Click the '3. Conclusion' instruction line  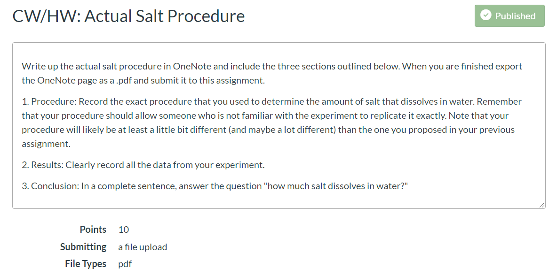click(x=215, y=186)
